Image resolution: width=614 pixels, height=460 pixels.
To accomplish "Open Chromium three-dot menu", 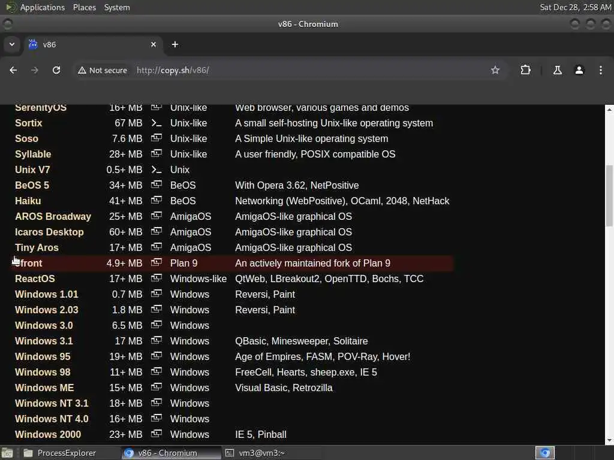I will pyautogui.click(x=600, y=70).
